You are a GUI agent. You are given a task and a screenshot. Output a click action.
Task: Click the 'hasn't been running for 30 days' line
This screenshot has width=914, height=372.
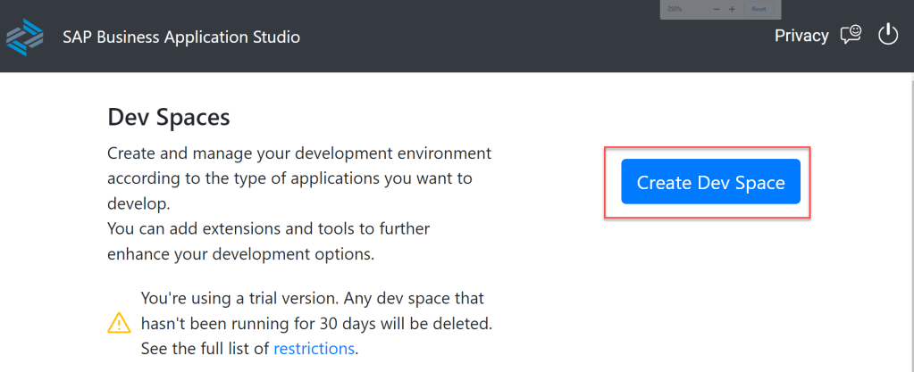(316, 322)
